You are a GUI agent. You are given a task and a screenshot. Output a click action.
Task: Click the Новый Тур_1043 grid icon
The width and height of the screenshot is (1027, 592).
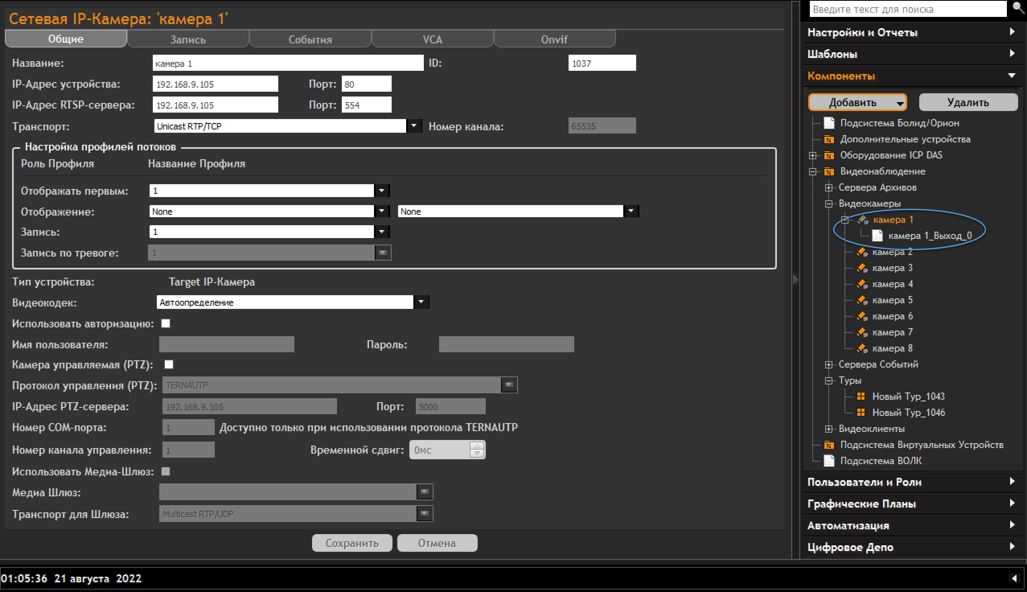(861, 397)
